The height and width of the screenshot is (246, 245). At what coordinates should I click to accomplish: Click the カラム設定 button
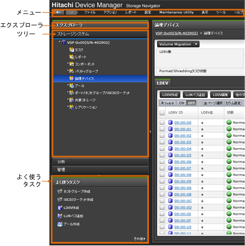233,103
